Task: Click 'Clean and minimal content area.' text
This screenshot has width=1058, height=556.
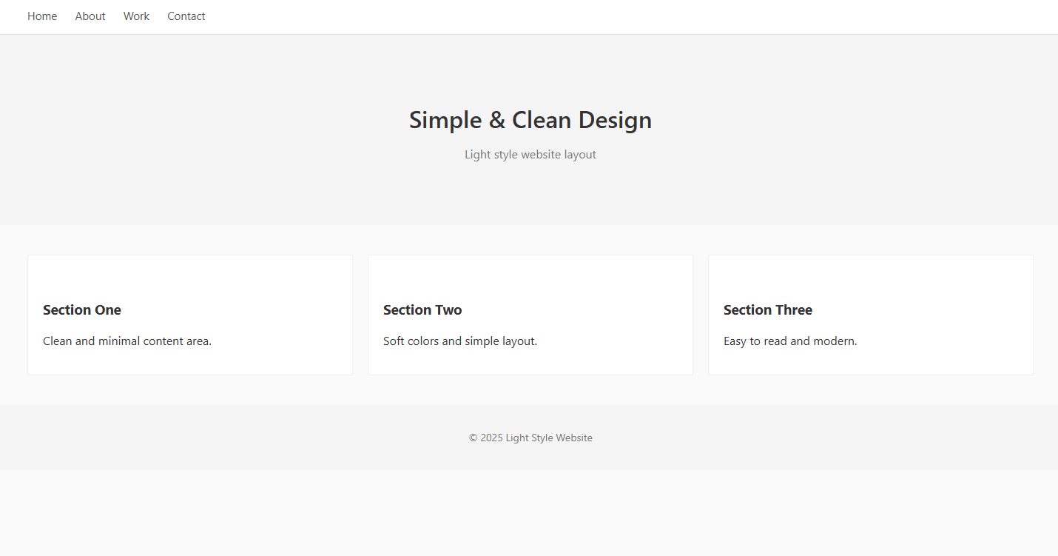Action: point(127,341)
